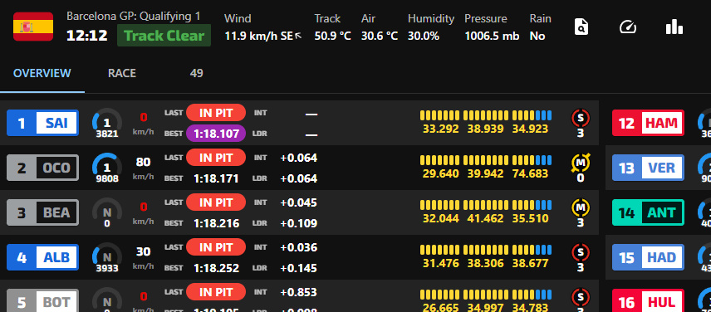
Task: Click SAI's purple best lap 1:18.107
Action: point(216,134)
